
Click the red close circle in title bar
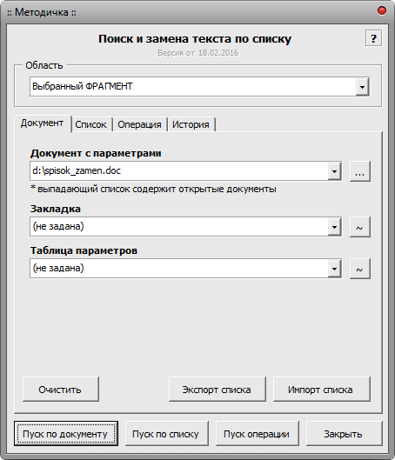pyautogui.click(x=382, y=10)
